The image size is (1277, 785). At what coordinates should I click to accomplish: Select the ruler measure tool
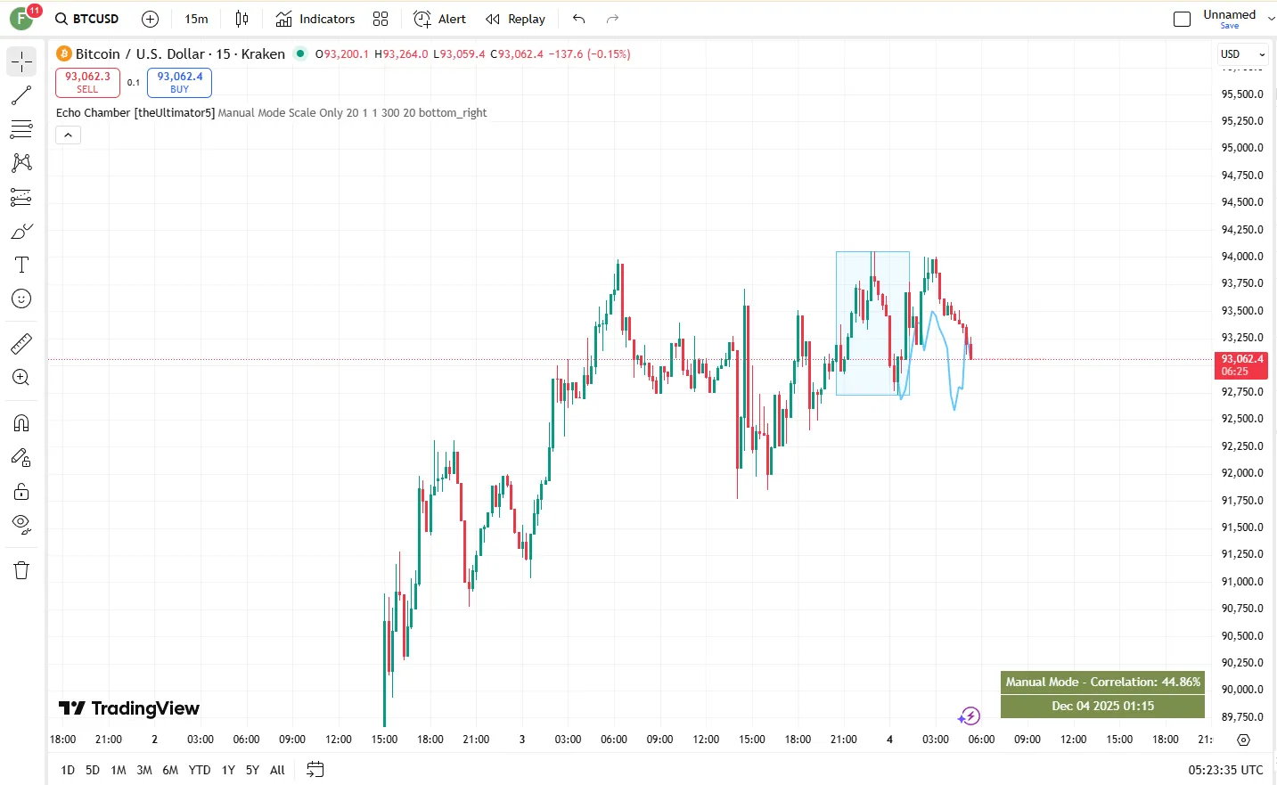point(21,343)
